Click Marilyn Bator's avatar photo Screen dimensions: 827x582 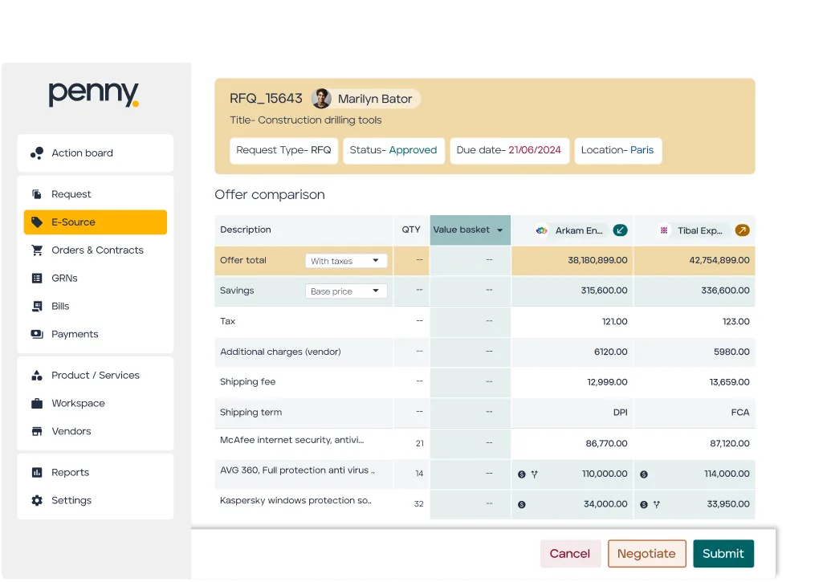pos(321,98)
